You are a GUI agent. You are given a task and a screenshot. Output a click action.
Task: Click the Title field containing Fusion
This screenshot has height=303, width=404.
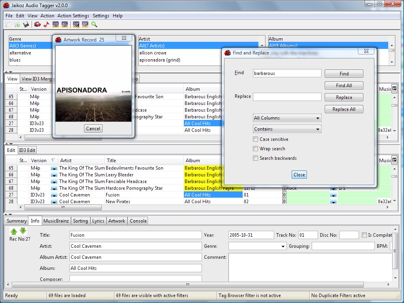point(136,235)
